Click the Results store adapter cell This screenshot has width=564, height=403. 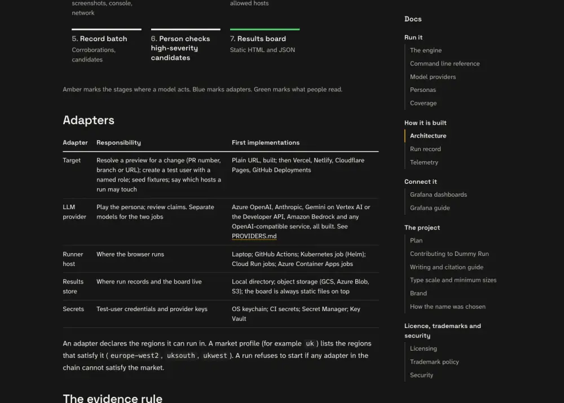tap(73, 286)
